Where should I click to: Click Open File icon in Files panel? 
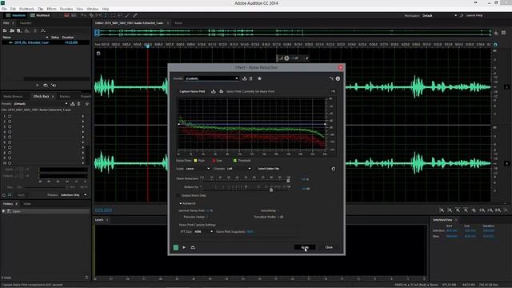(5, 30)
